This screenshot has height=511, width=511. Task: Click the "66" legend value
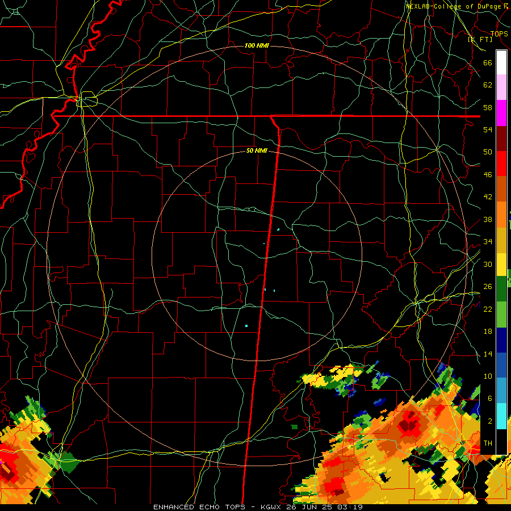point(488,62)
